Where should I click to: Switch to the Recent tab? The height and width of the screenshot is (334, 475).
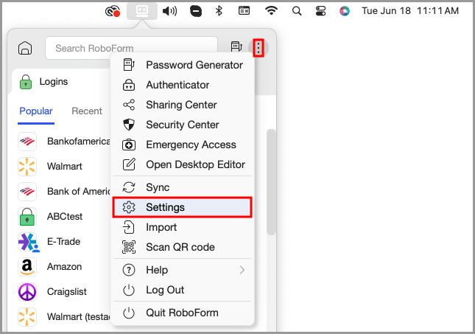tap(87, 111)
